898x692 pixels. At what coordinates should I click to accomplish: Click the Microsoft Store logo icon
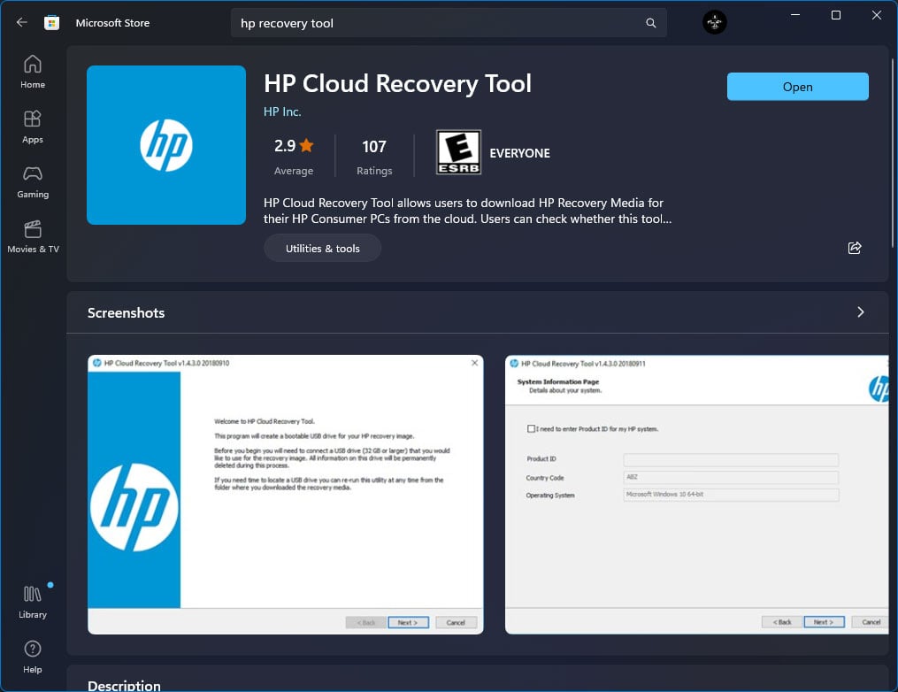(x=51, y=23)
